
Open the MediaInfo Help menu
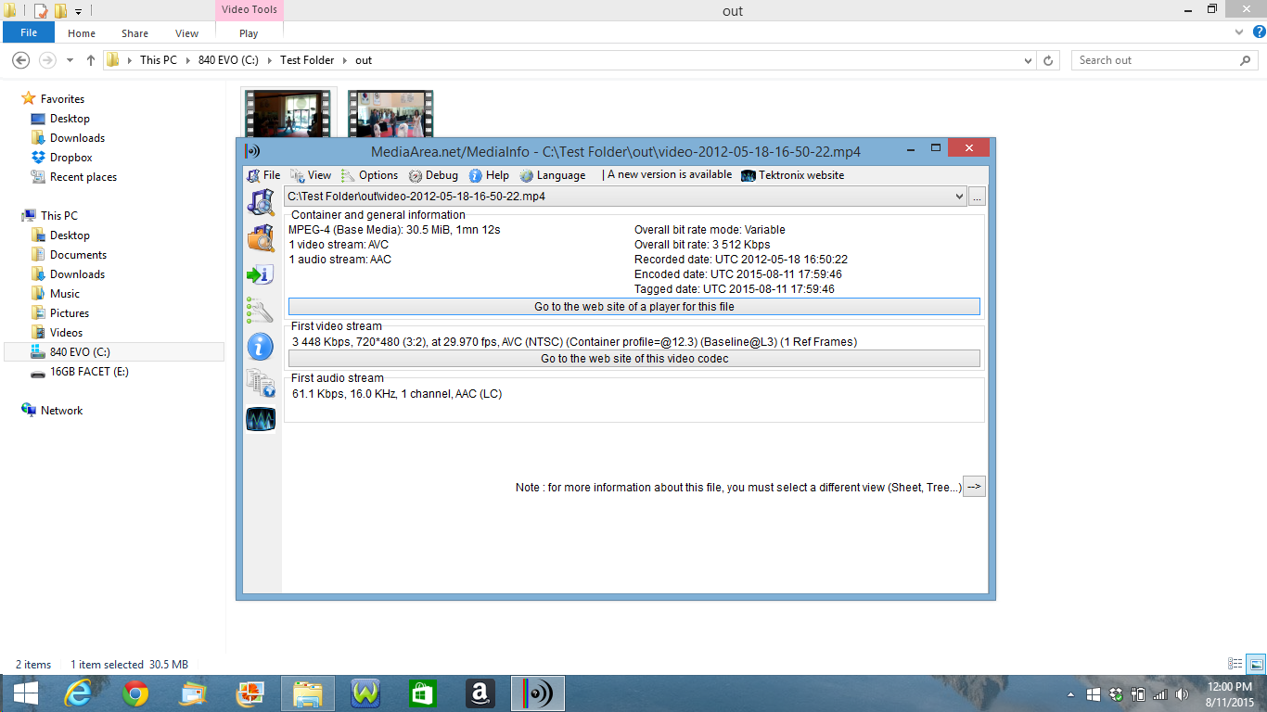click(x=489, y=175)
